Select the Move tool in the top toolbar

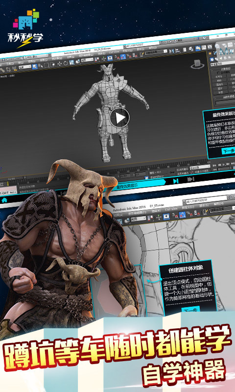(x=59, y=64)
